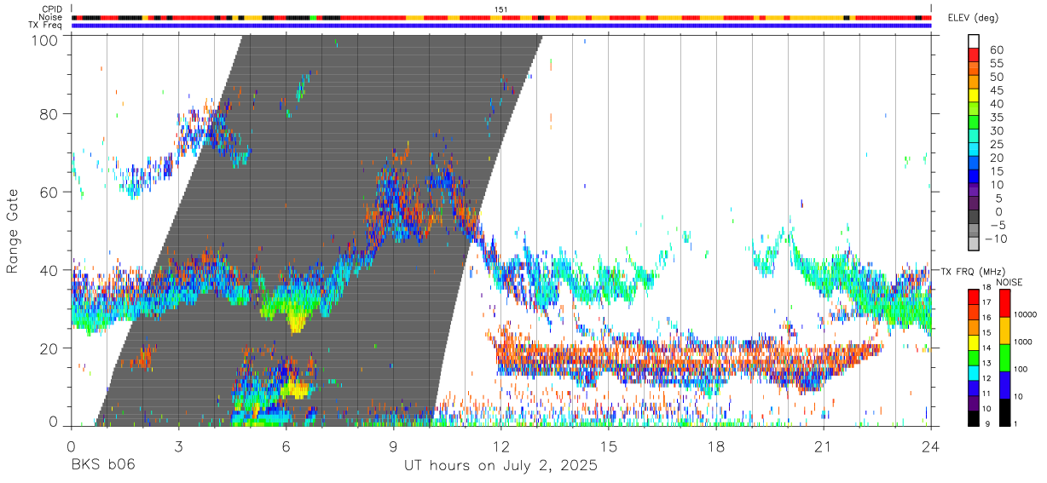Click the 18 tick label on UT hours axis

pyautogui.click(x=716, y=446)
